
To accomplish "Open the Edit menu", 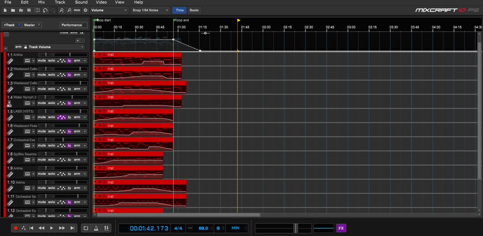I will pyautogui.click(x=25, y=2).
